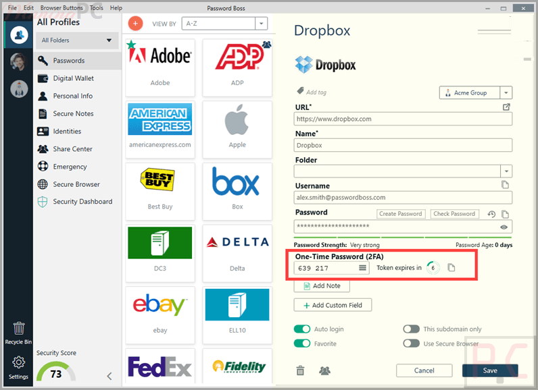Open the URL in browser icon
This screenshot has width=538, height=390.
pyautogui.click(x=506, y=107)
